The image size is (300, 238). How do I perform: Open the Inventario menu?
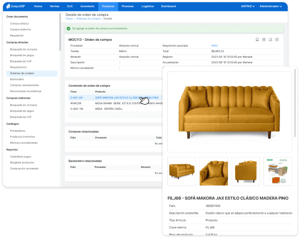pos(87,6)
